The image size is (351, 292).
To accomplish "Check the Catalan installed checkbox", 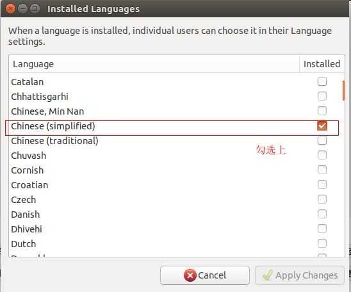I will tap(322, 81).
